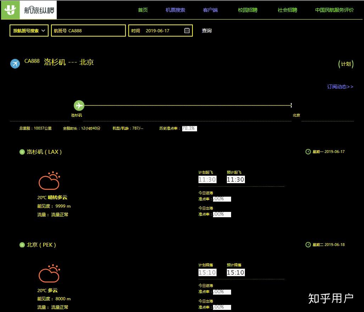Viewport: 364px width, 312px height.
Task: Click 20℃ 多云 weather text for Beijing
Action: (47, 290)
